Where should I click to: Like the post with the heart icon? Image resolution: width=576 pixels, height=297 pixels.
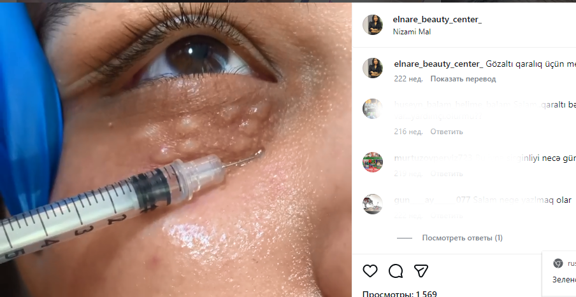pyautogui.click(x=370, y=271)
